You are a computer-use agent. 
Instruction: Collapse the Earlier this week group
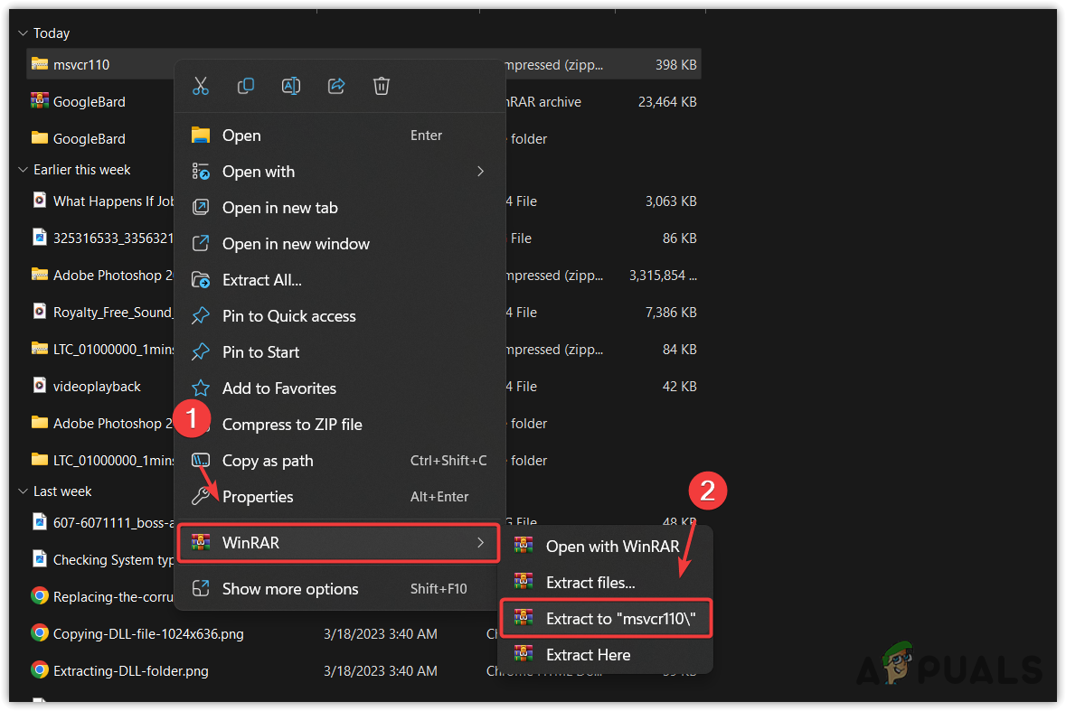22,169
